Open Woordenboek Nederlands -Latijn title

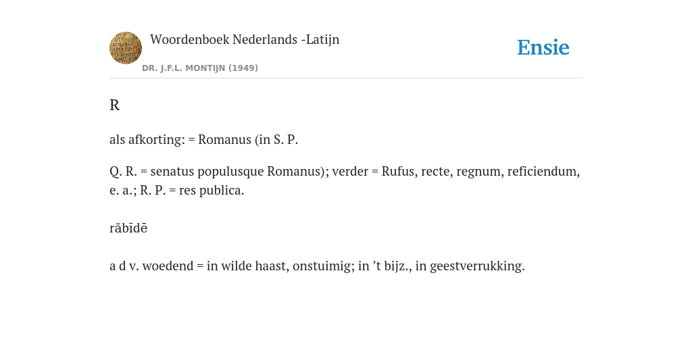click(x=245, y=39)
